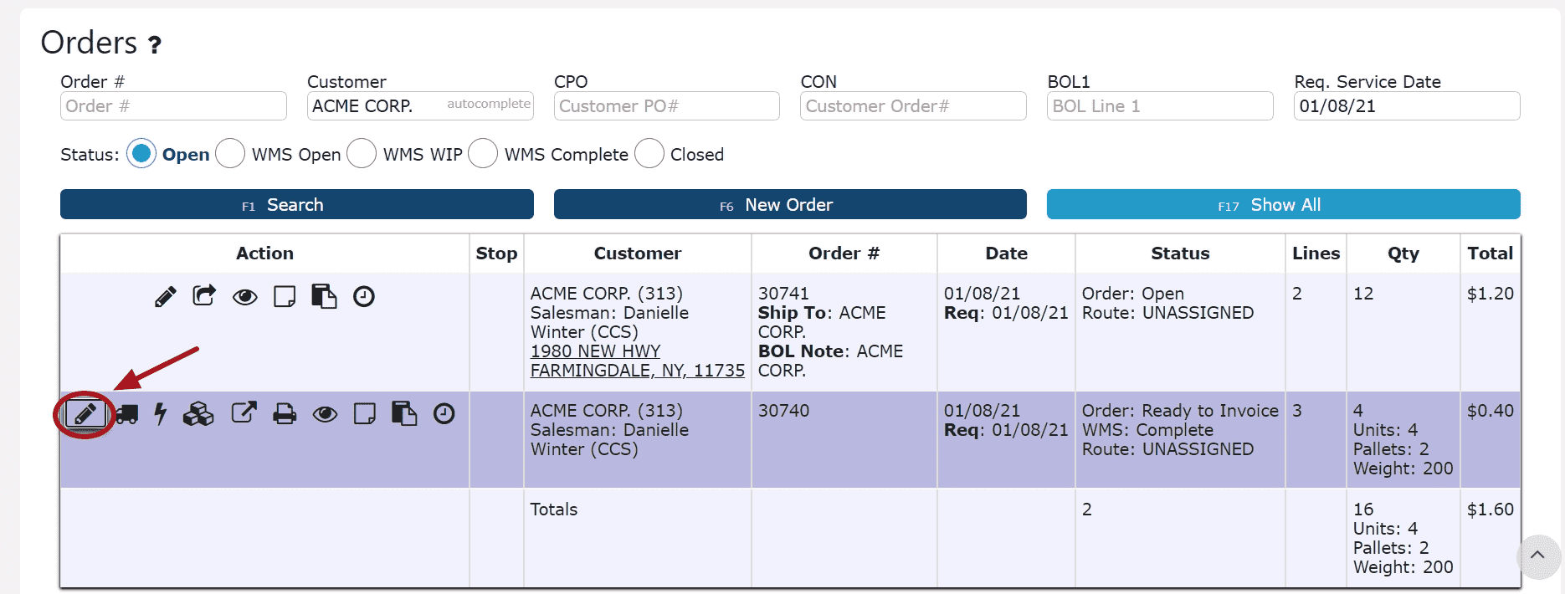This screenshot has width=1565, height=594.
Task: Click the sticky note icon for order 30741
Action: pos(285,296)
